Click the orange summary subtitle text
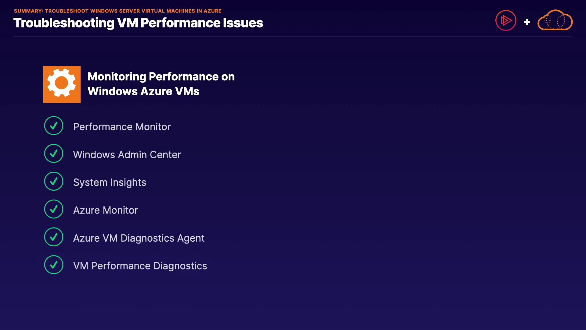The width and height of the screenshot is (586, 330). (118, 11)
